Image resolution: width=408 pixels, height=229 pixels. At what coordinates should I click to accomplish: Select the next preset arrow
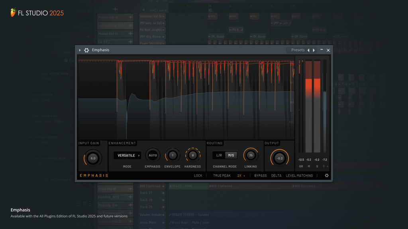click(314, 50)
